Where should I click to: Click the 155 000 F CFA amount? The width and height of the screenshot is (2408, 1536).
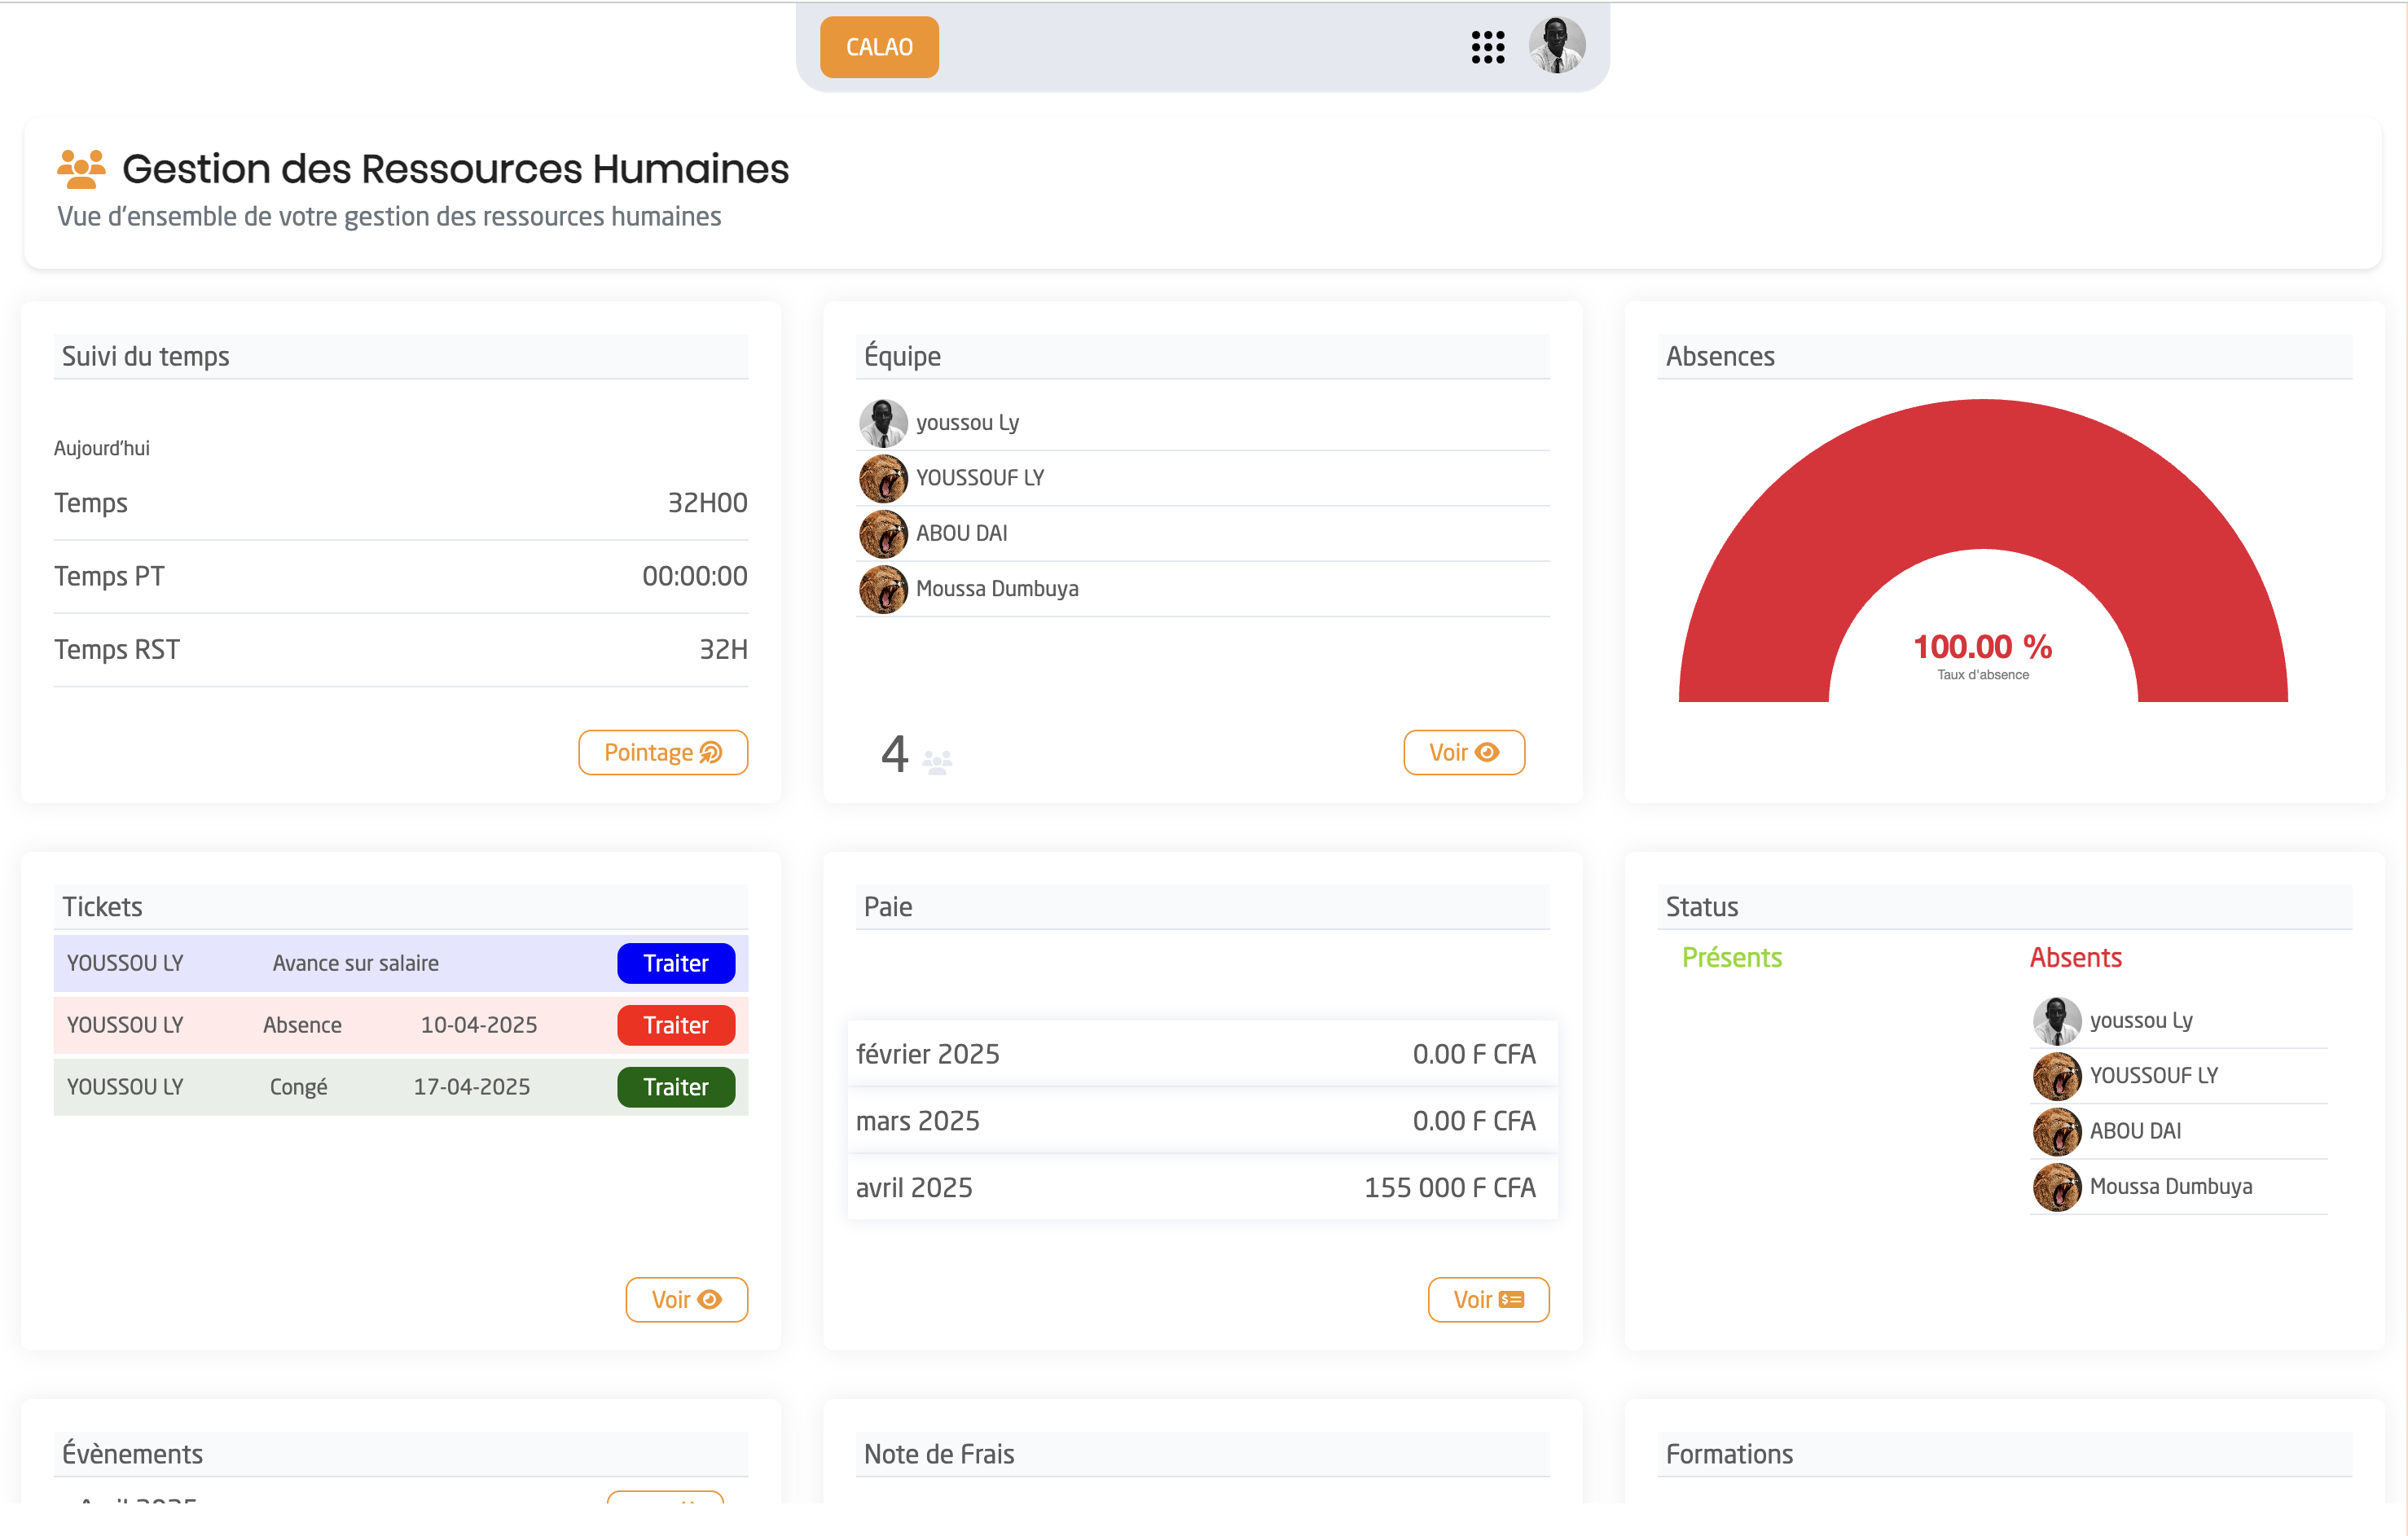(x=1450, y=1187)
